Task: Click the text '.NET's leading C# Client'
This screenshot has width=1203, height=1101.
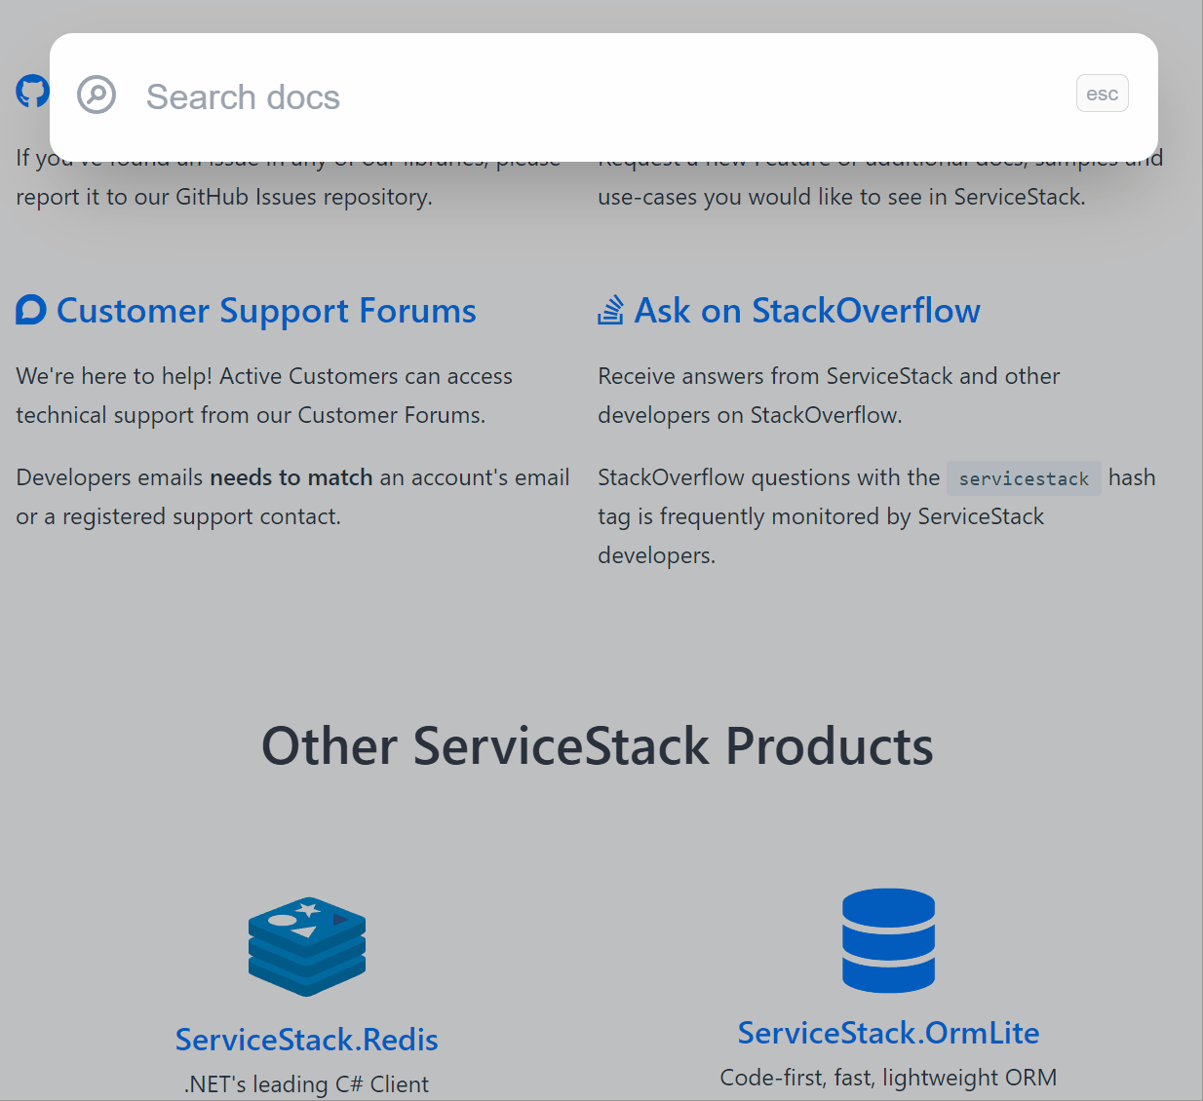Action: [306, 1084]
